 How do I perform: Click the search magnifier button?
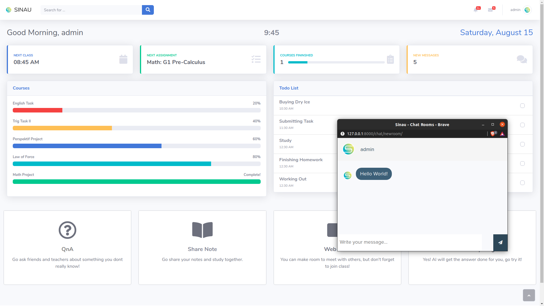pos(148,10)
